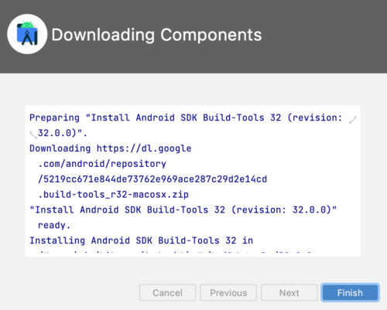Click the Android Studio logo icon
387x310 pixels.
tap(27, 34)
